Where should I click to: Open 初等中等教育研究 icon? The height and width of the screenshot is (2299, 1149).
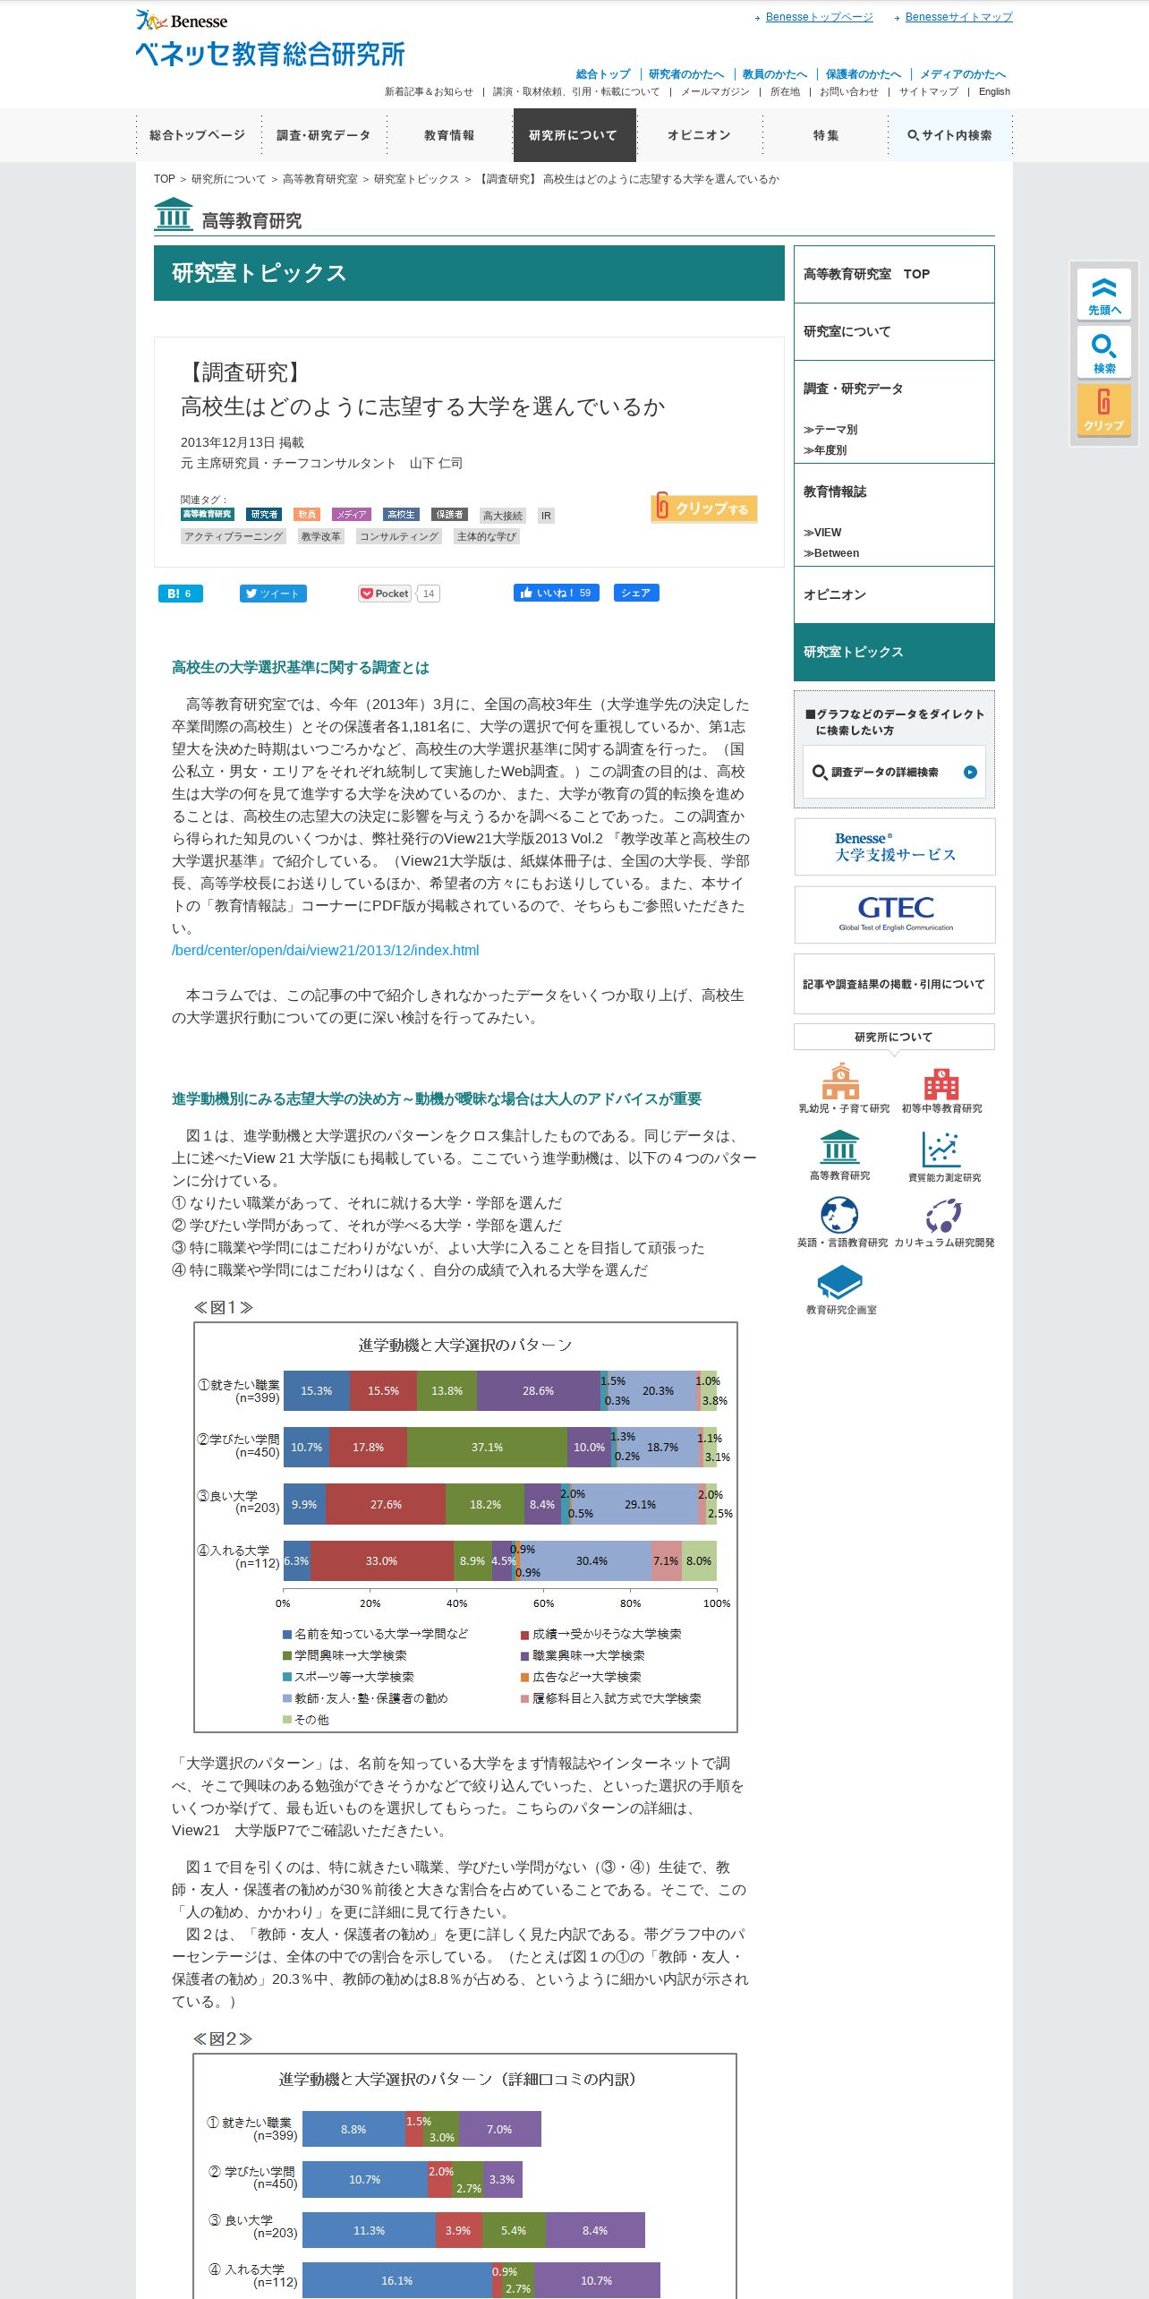coord(941,1090)
